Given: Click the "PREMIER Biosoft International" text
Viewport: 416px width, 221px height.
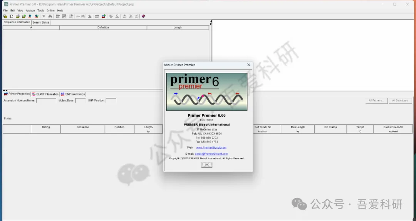Looking at the screenshot, I should tap(207, 125).
